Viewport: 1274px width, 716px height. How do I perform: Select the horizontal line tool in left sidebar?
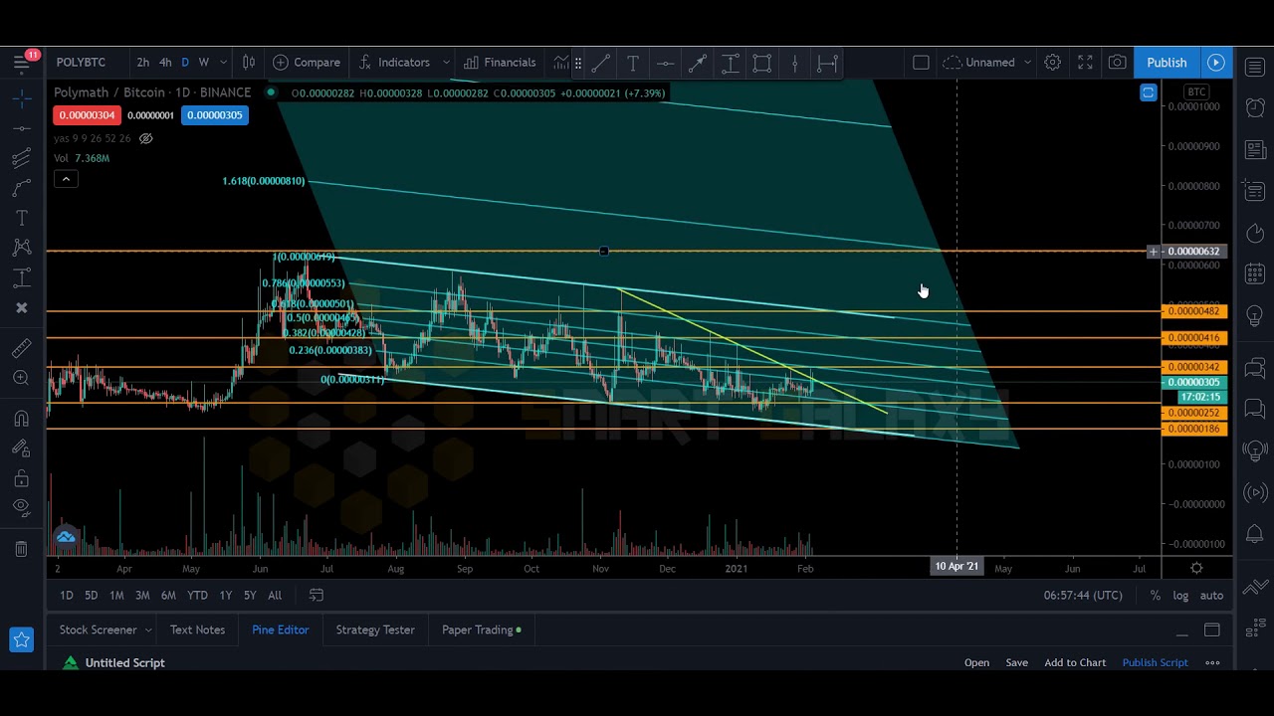(x=21, y=128)
